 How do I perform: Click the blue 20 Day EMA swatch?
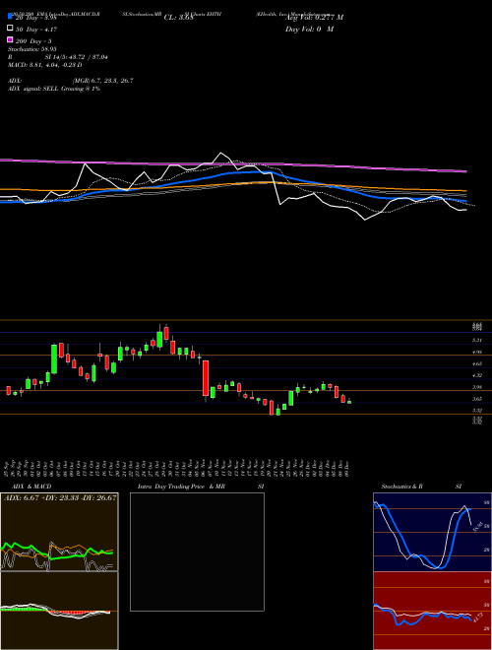pyautogui.click(x=10, y=17)
